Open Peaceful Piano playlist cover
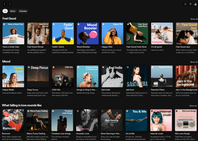Screen dimensions: 198x141 (162, 76)
